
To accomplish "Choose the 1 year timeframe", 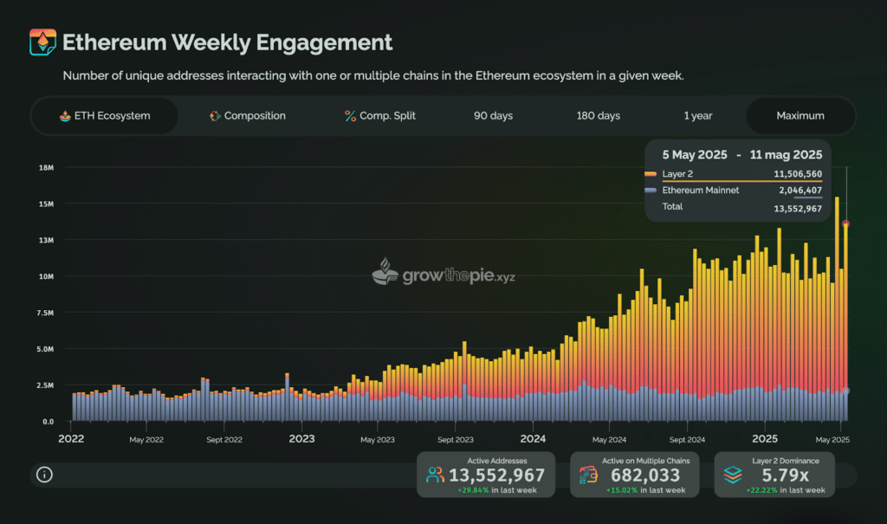I will pos(697,115).
